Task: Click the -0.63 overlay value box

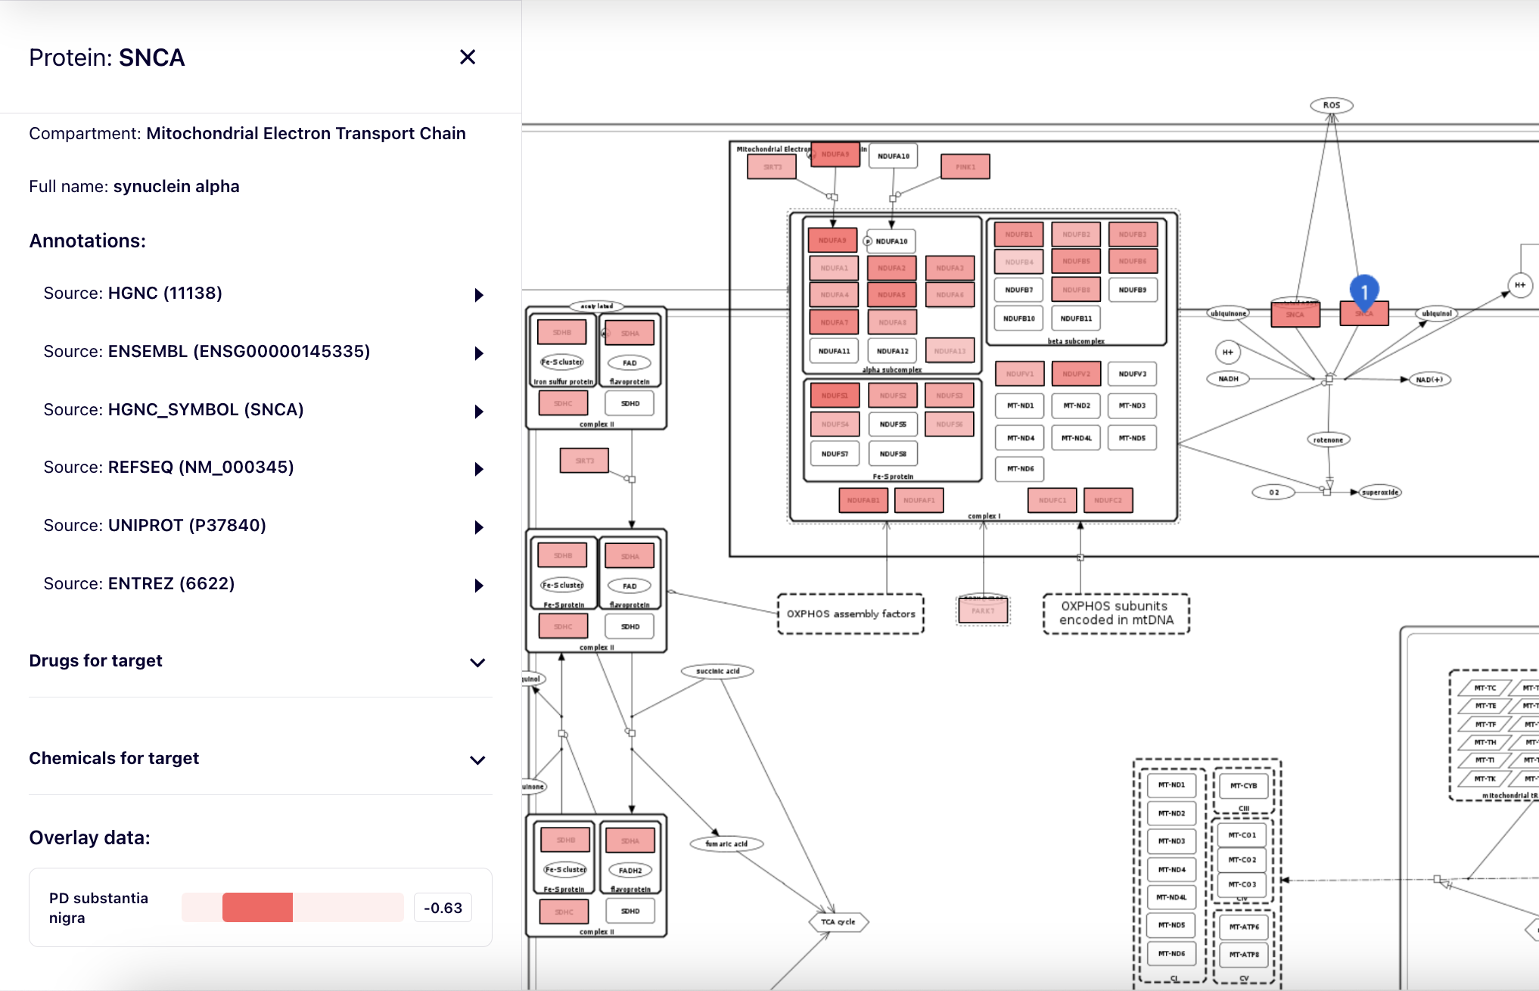Action: point(443,908)
